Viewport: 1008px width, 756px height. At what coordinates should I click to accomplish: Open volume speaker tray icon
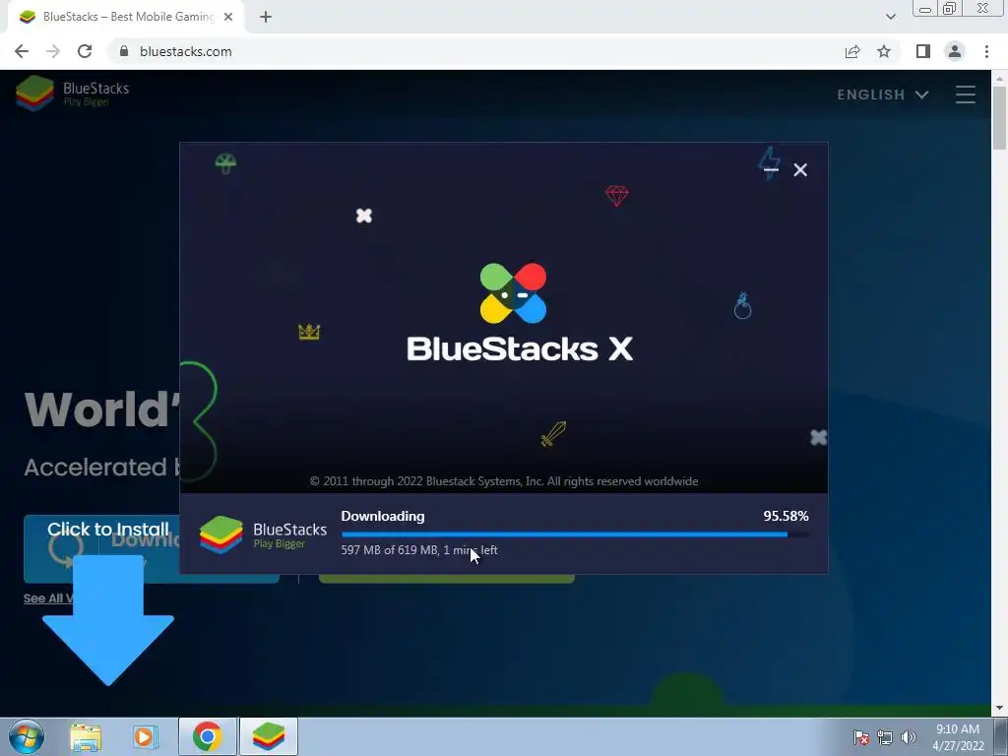pyautogui.click(x=908, y=737)
